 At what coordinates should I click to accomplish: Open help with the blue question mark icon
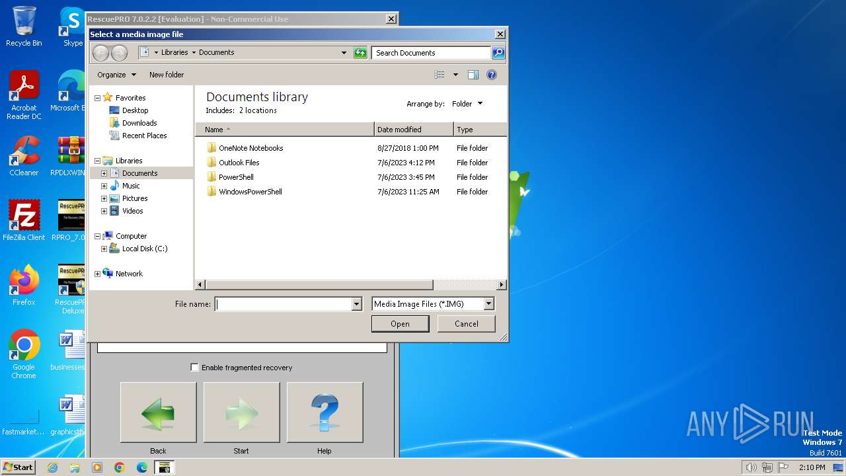point(492,75)
